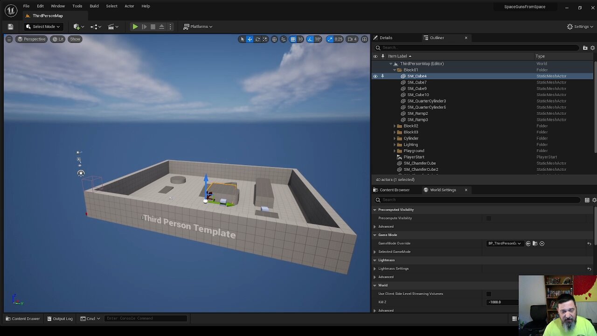This screenshot has width=597, height=336.
Task: Select SM_QuarterCylinder3 in Outliner
Action: point(426,101)
